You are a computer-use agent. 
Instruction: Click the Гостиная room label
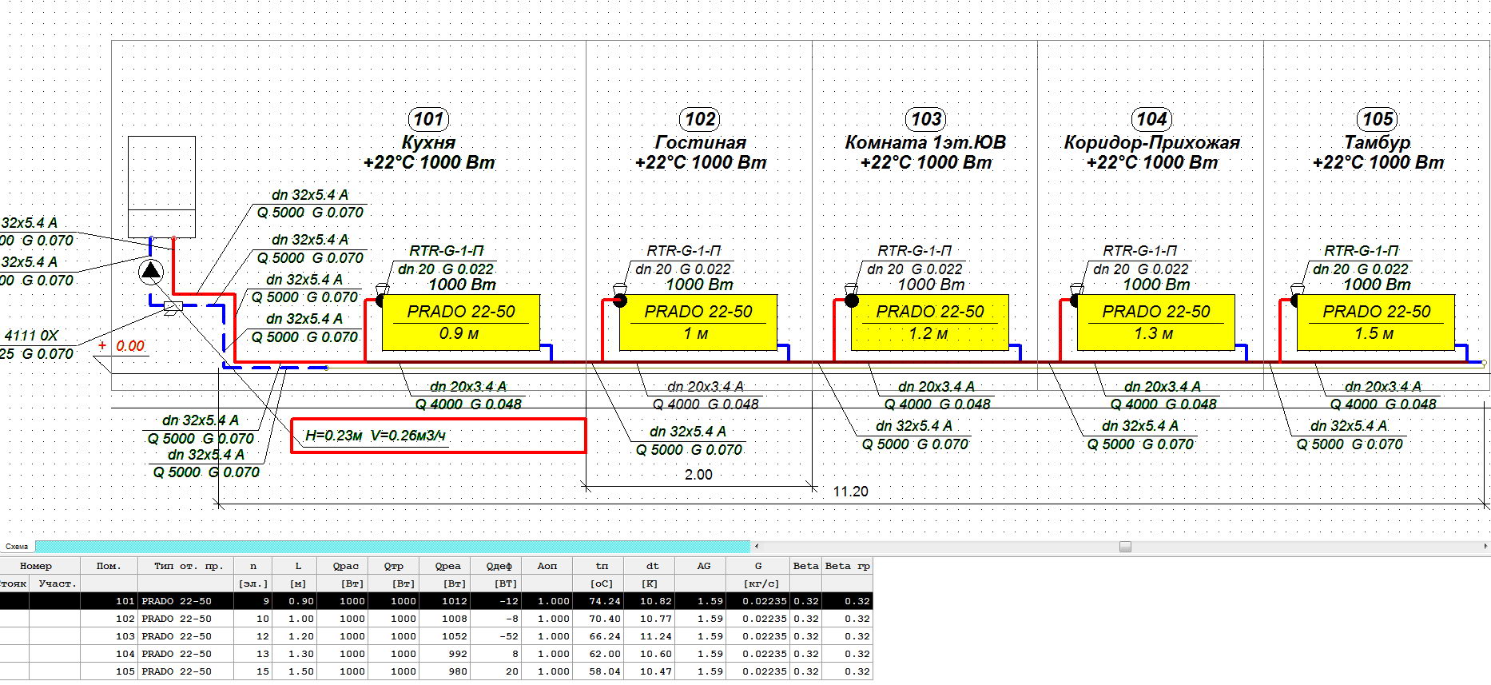(701, 143)
